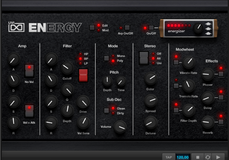Toggle the loop icon in transport bar
229x160 pixels.
[208, 157]
